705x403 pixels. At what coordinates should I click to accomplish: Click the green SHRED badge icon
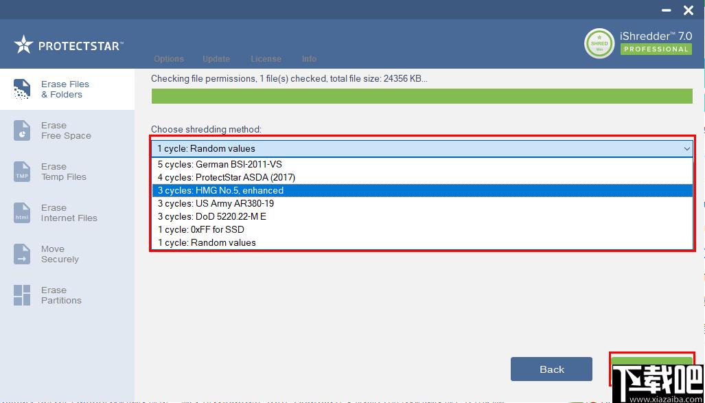coord(599,44)
